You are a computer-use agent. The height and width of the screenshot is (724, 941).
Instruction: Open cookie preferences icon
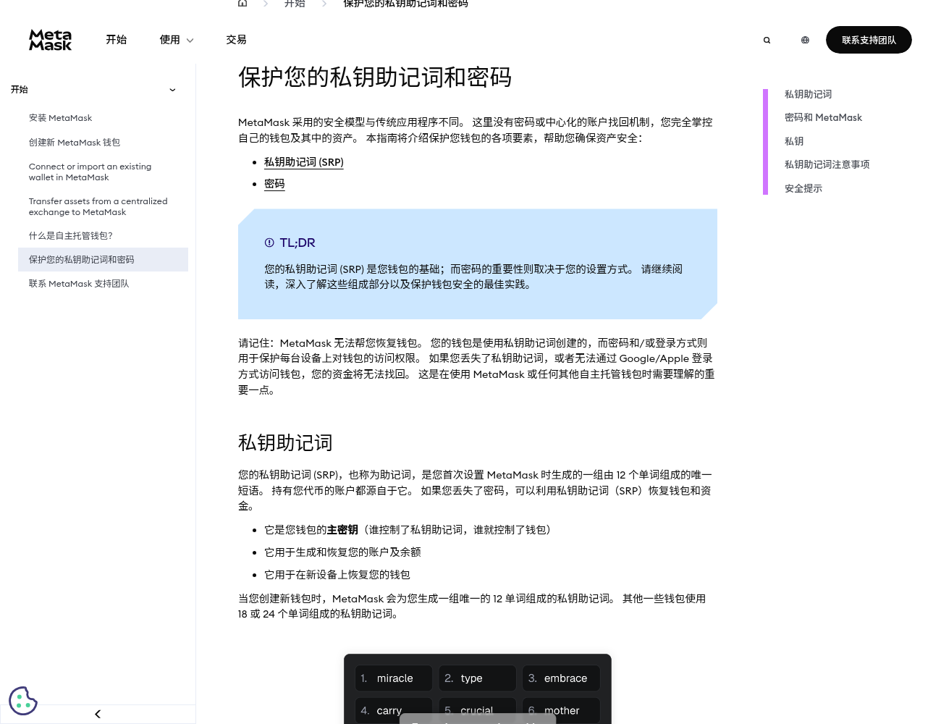[x=23, y=701]
